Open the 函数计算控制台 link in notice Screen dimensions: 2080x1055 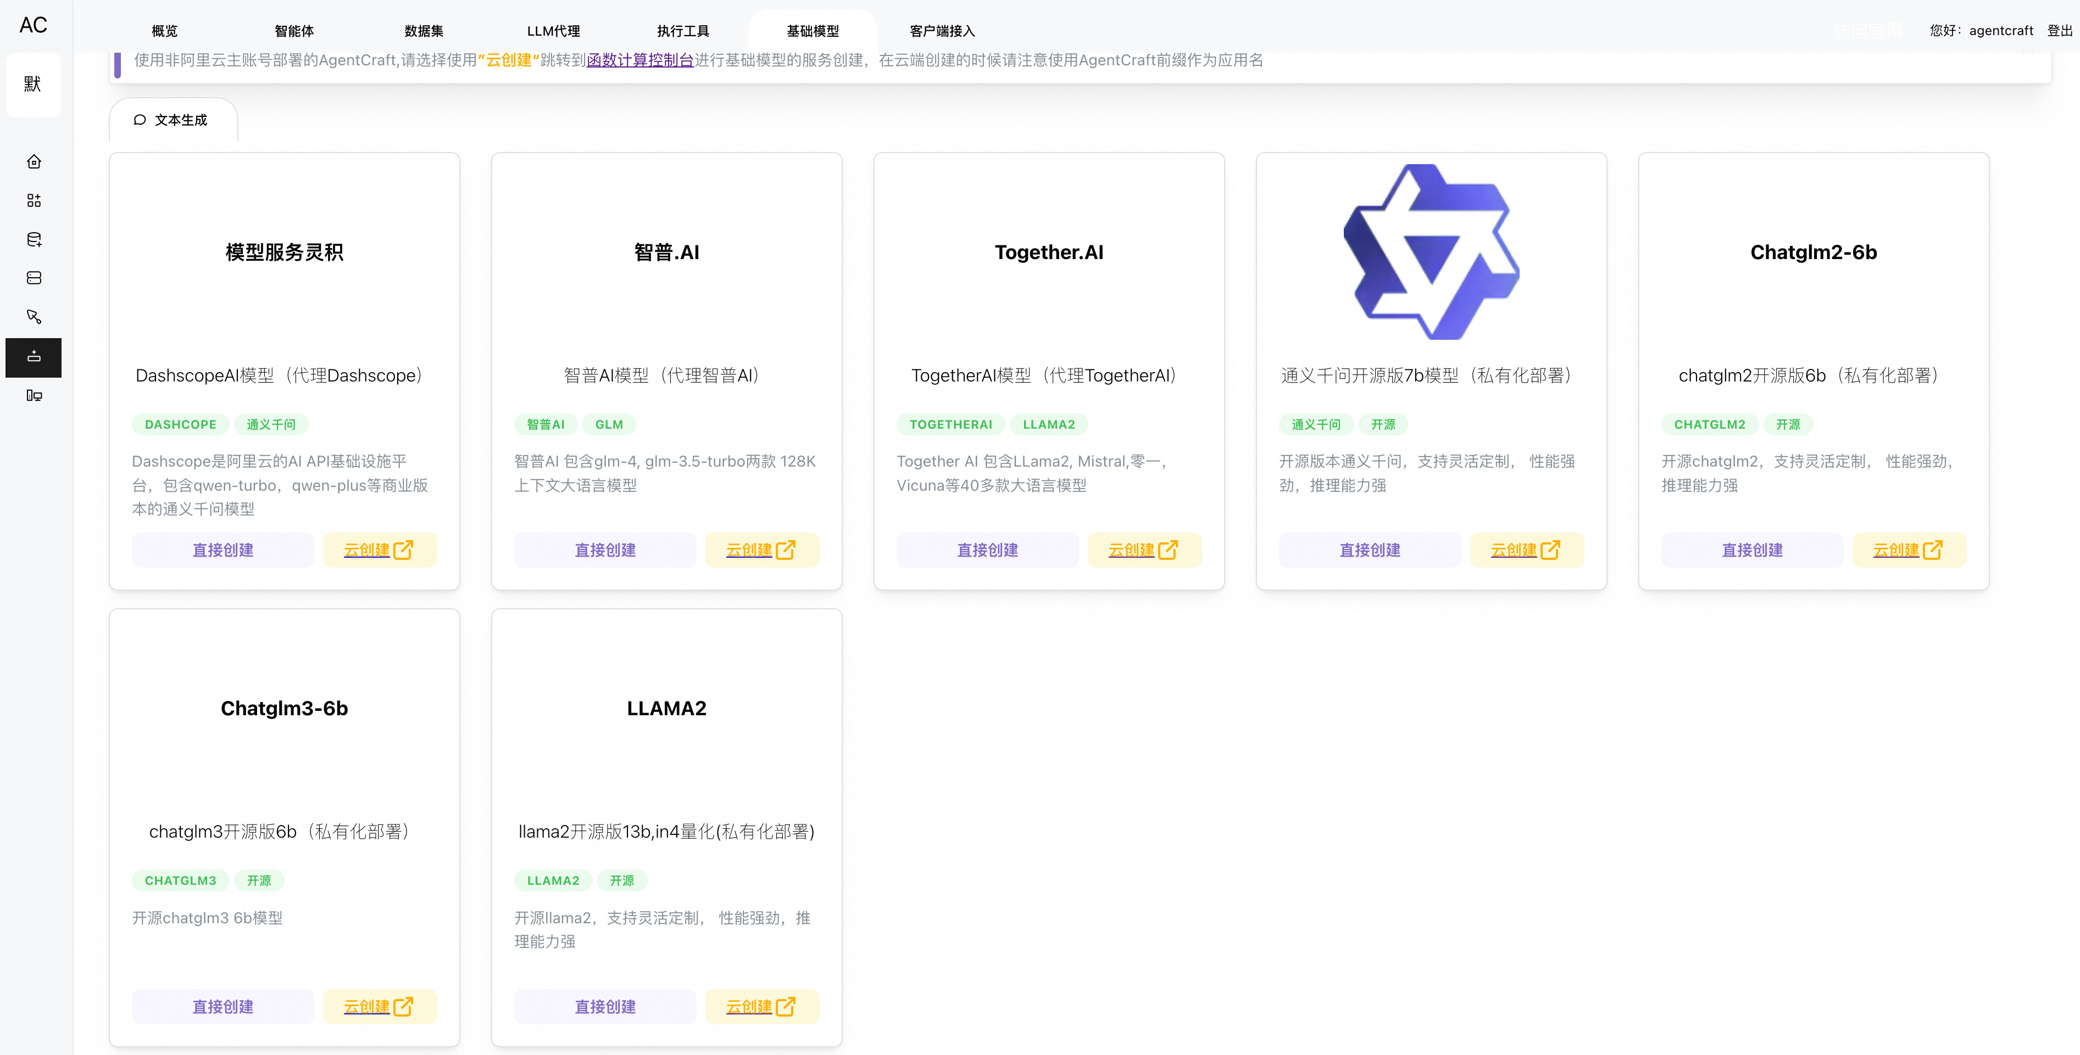pos(639,60)
